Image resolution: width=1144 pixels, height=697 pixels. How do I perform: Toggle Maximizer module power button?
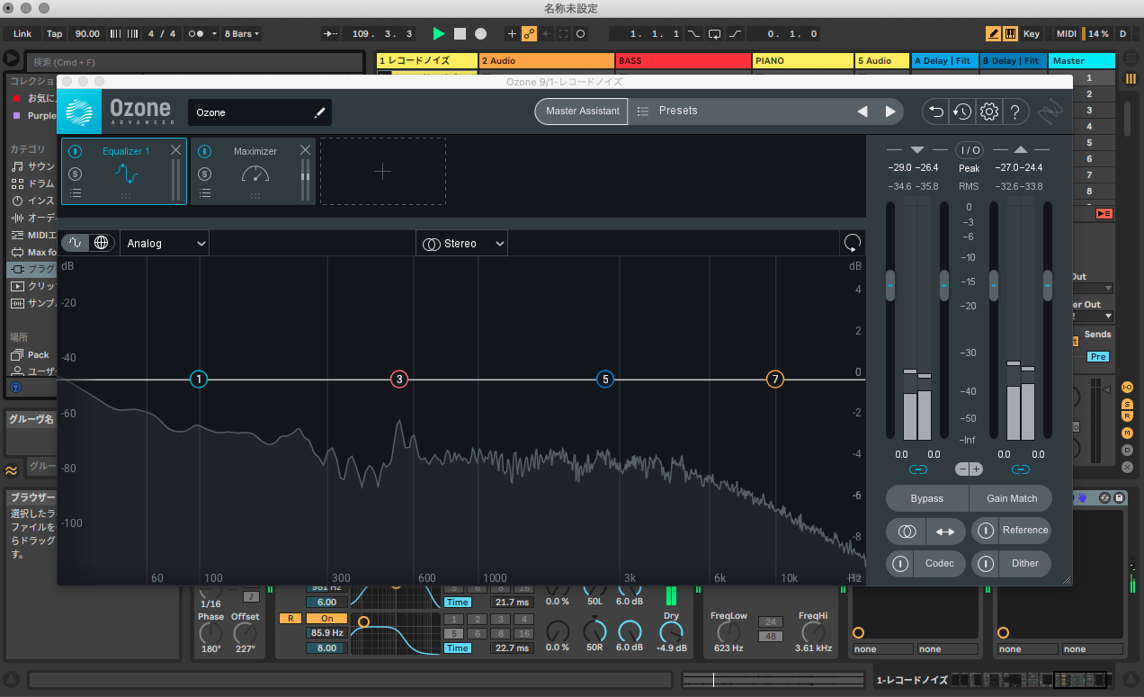click(x=205, y=152)
